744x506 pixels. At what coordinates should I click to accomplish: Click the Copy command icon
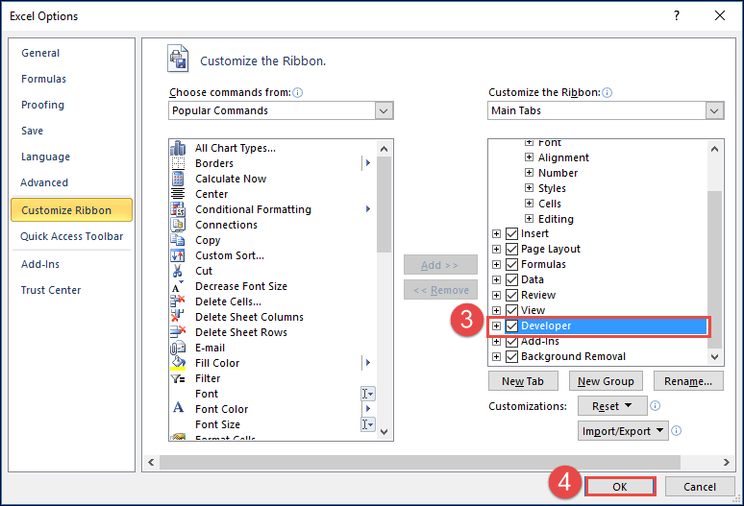point(178,240)
